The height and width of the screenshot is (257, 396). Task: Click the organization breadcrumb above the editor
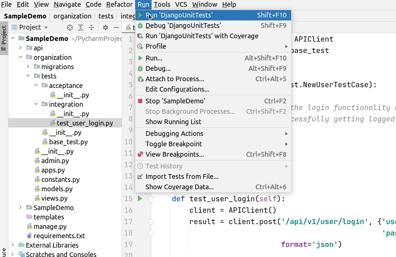72,16
